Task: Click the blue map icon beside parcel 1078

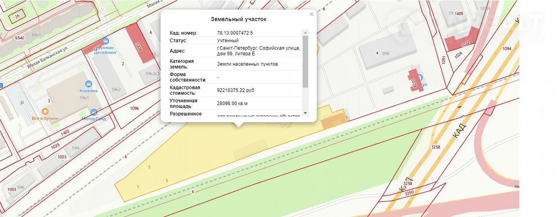Action: [x=420, y=77]
